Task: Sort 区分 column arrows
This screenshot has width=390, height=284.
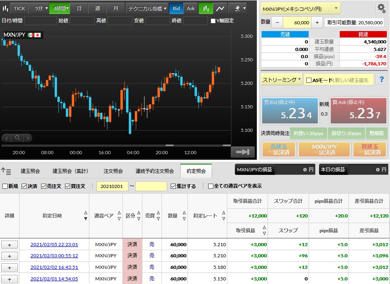Action: click(x=139, y=215)
